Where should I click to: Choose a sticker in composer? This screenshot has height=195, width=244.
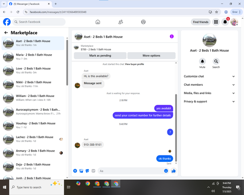tap(87, 171)
